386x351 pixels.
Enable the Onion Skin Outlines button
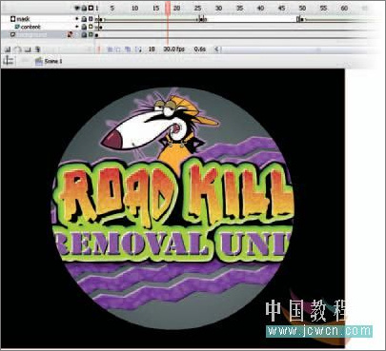pos(118,49)
